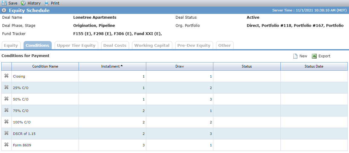
Task: Click the Origination, Pipeline value
Action: [94, 26]
